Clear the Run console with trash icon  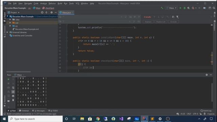(x=13, y=100)
